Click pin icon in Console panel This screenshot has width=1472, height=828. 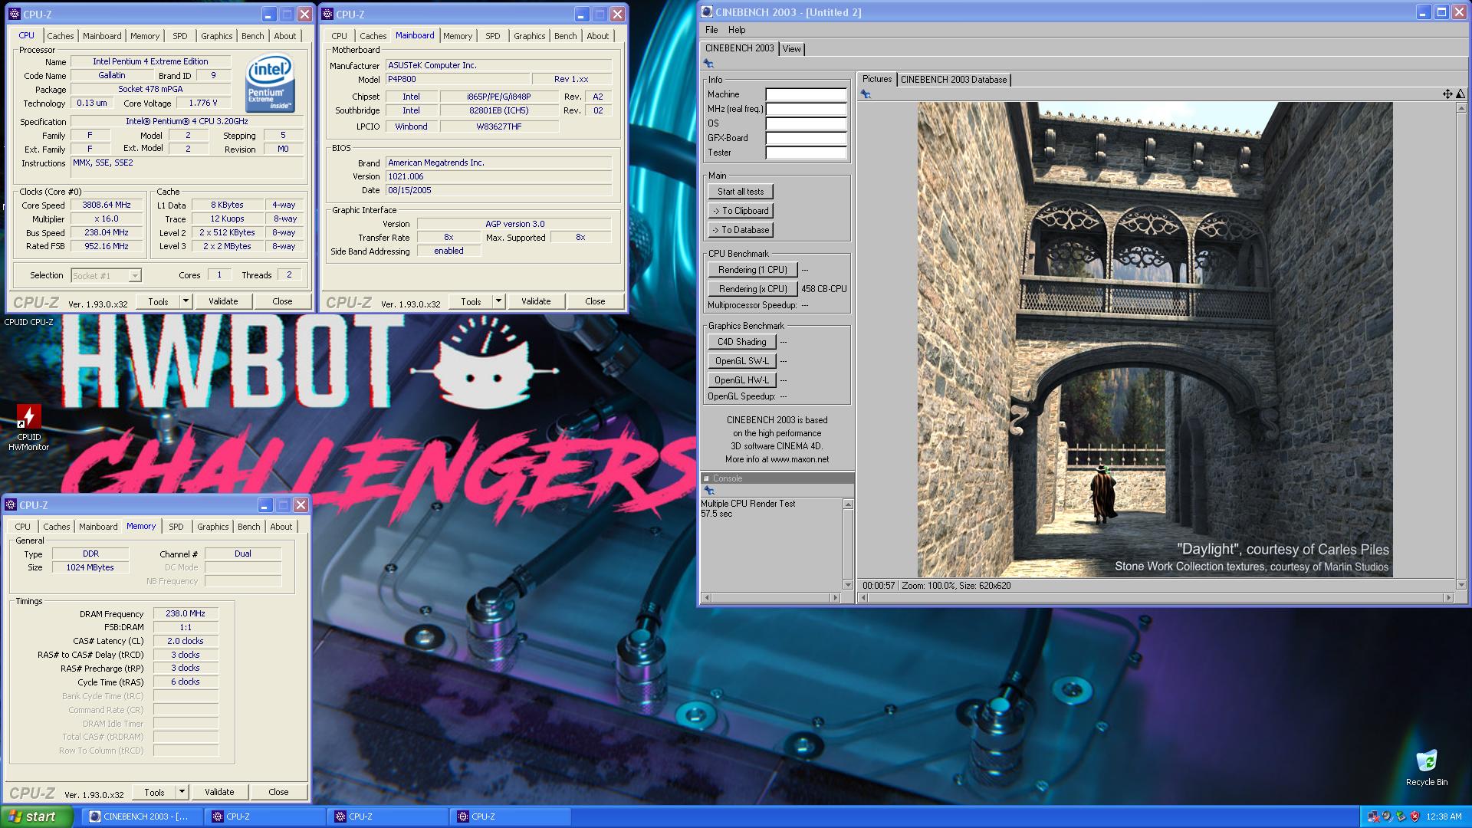[709, 491]
